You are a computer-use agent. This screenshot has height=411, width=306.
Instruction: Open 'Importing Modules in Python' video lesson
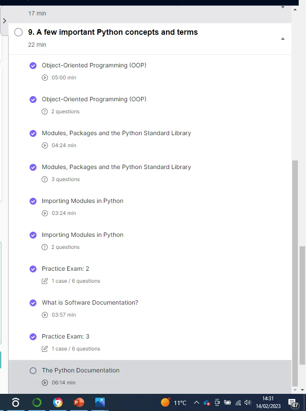pos(82,201)
